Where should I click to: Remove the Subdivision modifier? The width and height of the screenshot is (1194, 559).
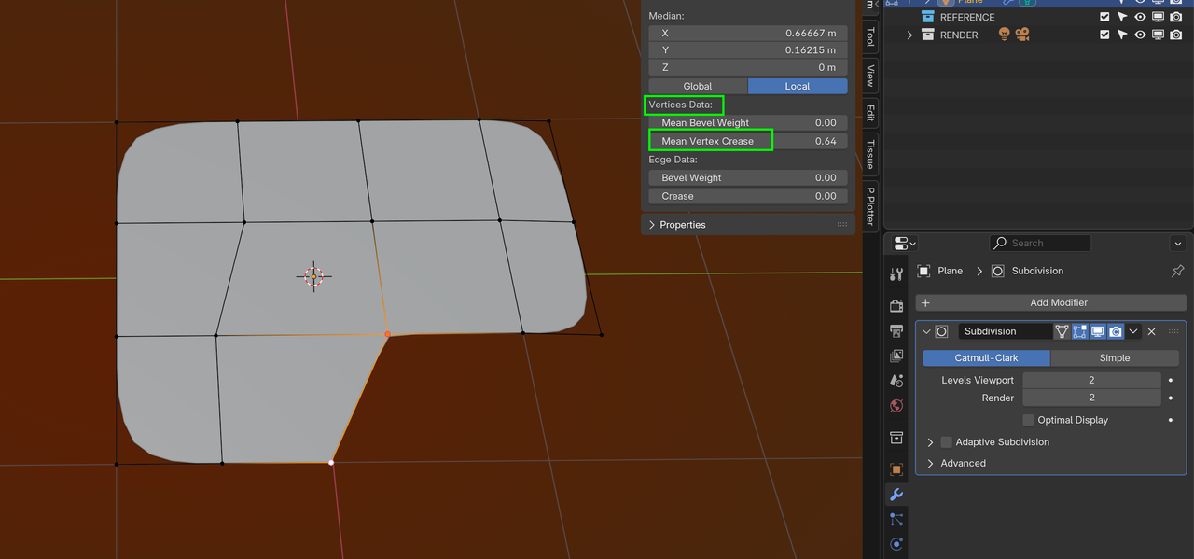pyautogui.click(x=1152, y=331)
